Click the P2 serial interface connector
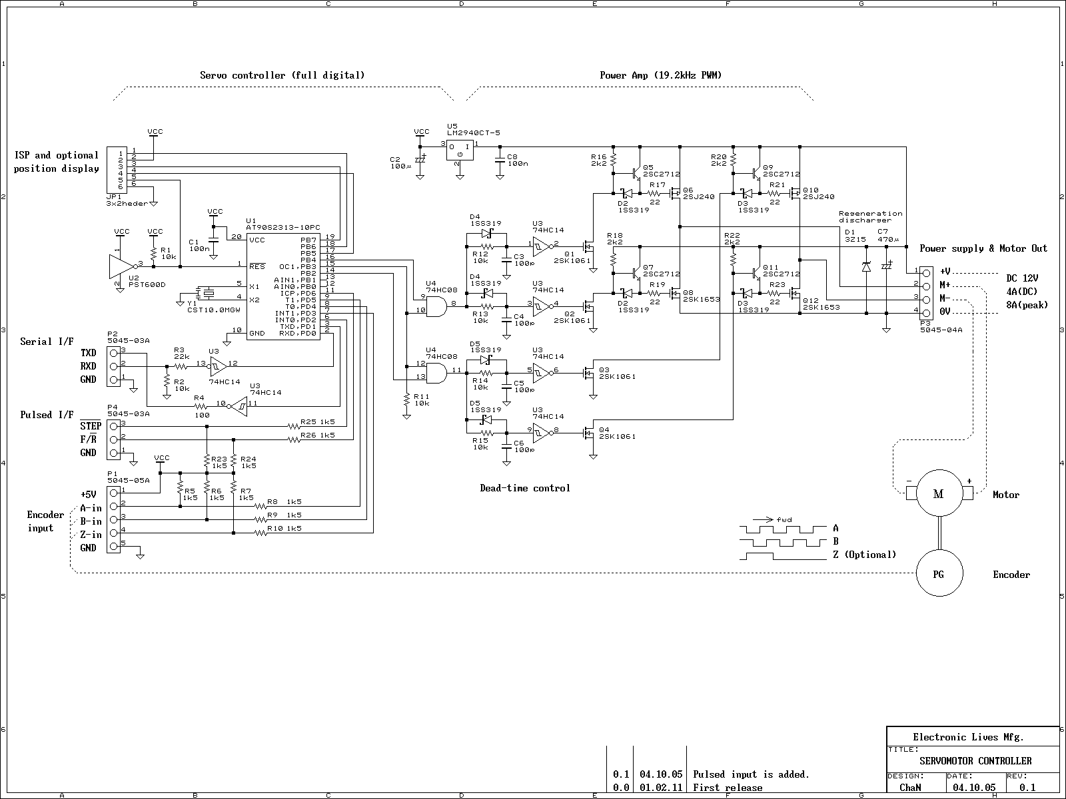This screenshot has width=1066, height=799. coord(115,365)
